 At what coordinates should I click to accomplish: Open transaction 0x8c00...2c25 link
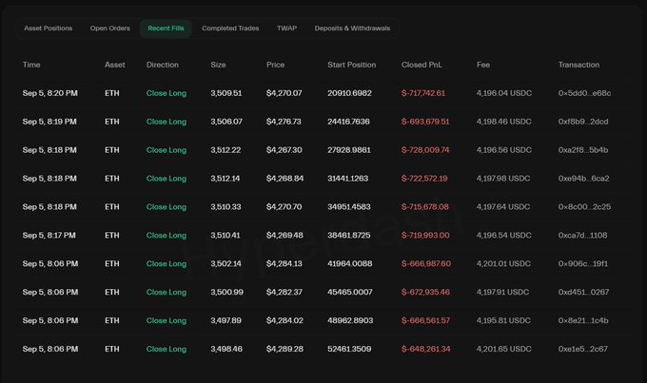[x=584, y=207]
